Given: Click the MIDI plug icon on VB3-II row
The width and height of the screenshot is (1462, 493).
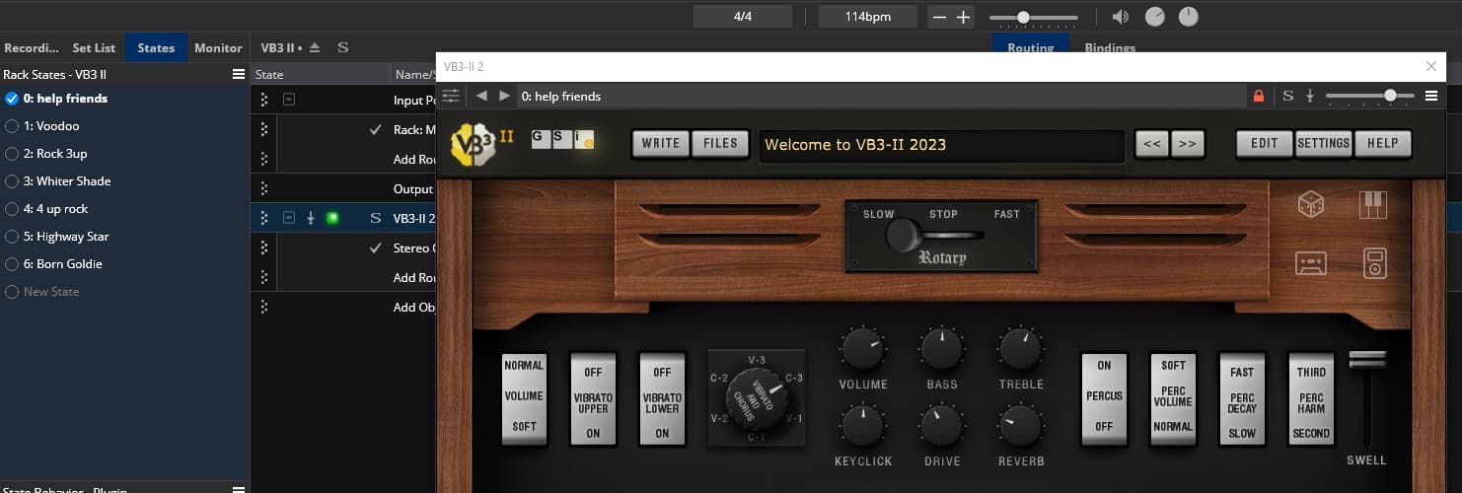Looking at the screenshot, I should coord(310,218).
